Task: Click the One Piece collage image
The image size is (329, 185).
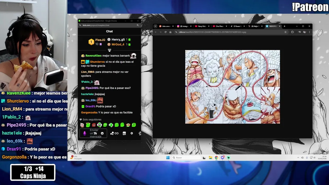Action: (x=233, y=87)
